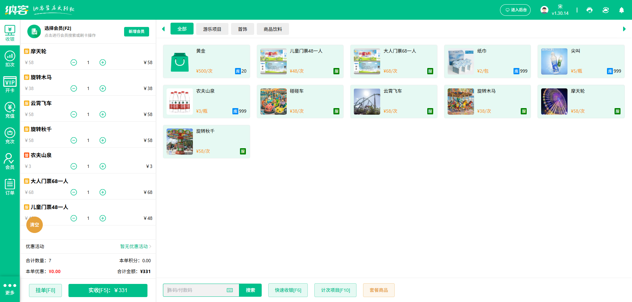Select the 收银 (cashier) sidebar icon
The width and height of the screenshot is (632, 302).
pos(10,33)
